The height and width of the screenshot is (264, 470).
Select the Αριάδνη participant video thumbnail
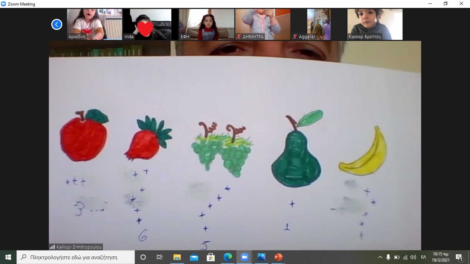(x=94, y=24)
